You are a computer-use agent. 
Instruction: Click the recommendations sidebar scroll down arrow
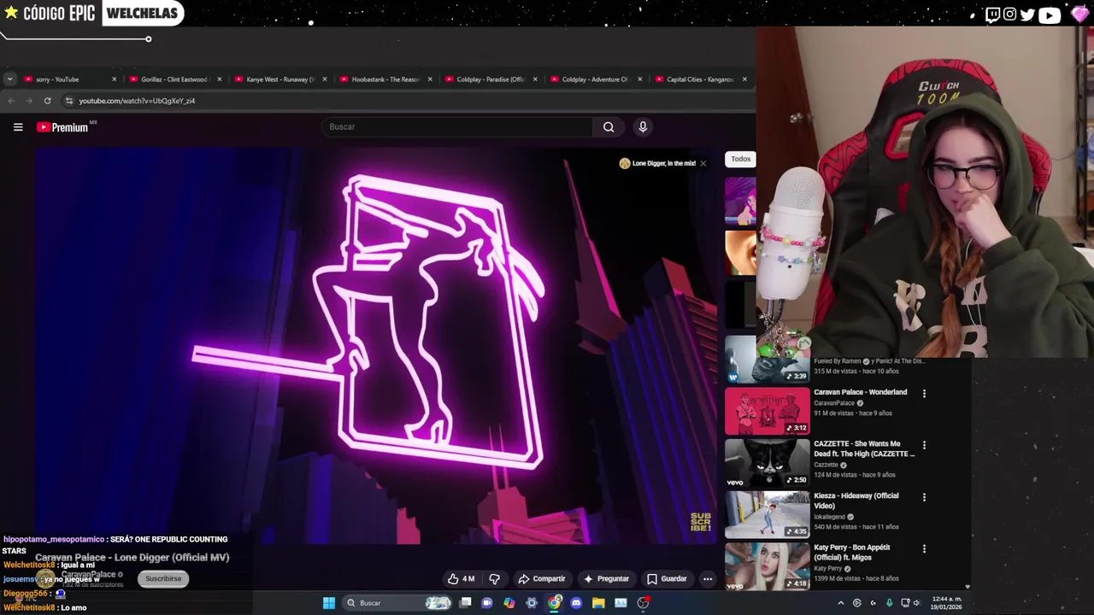[x=968, y=587]
